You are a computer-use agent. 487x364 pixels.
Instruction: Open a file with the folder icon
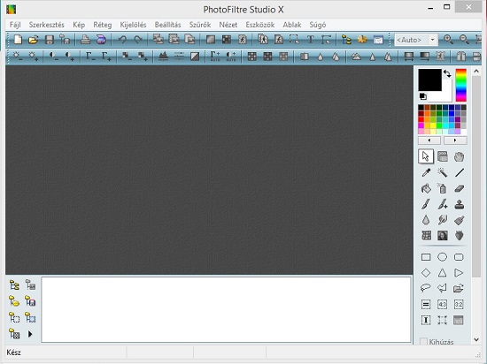click(x=34, y=40)
